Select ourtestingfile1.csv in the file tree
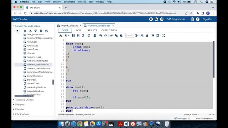This screenshot has height=128, width=228. [36, 87]
